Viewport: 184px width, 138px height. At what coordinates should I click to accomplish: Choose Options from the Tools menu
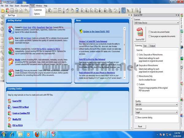tap(37, 14)
